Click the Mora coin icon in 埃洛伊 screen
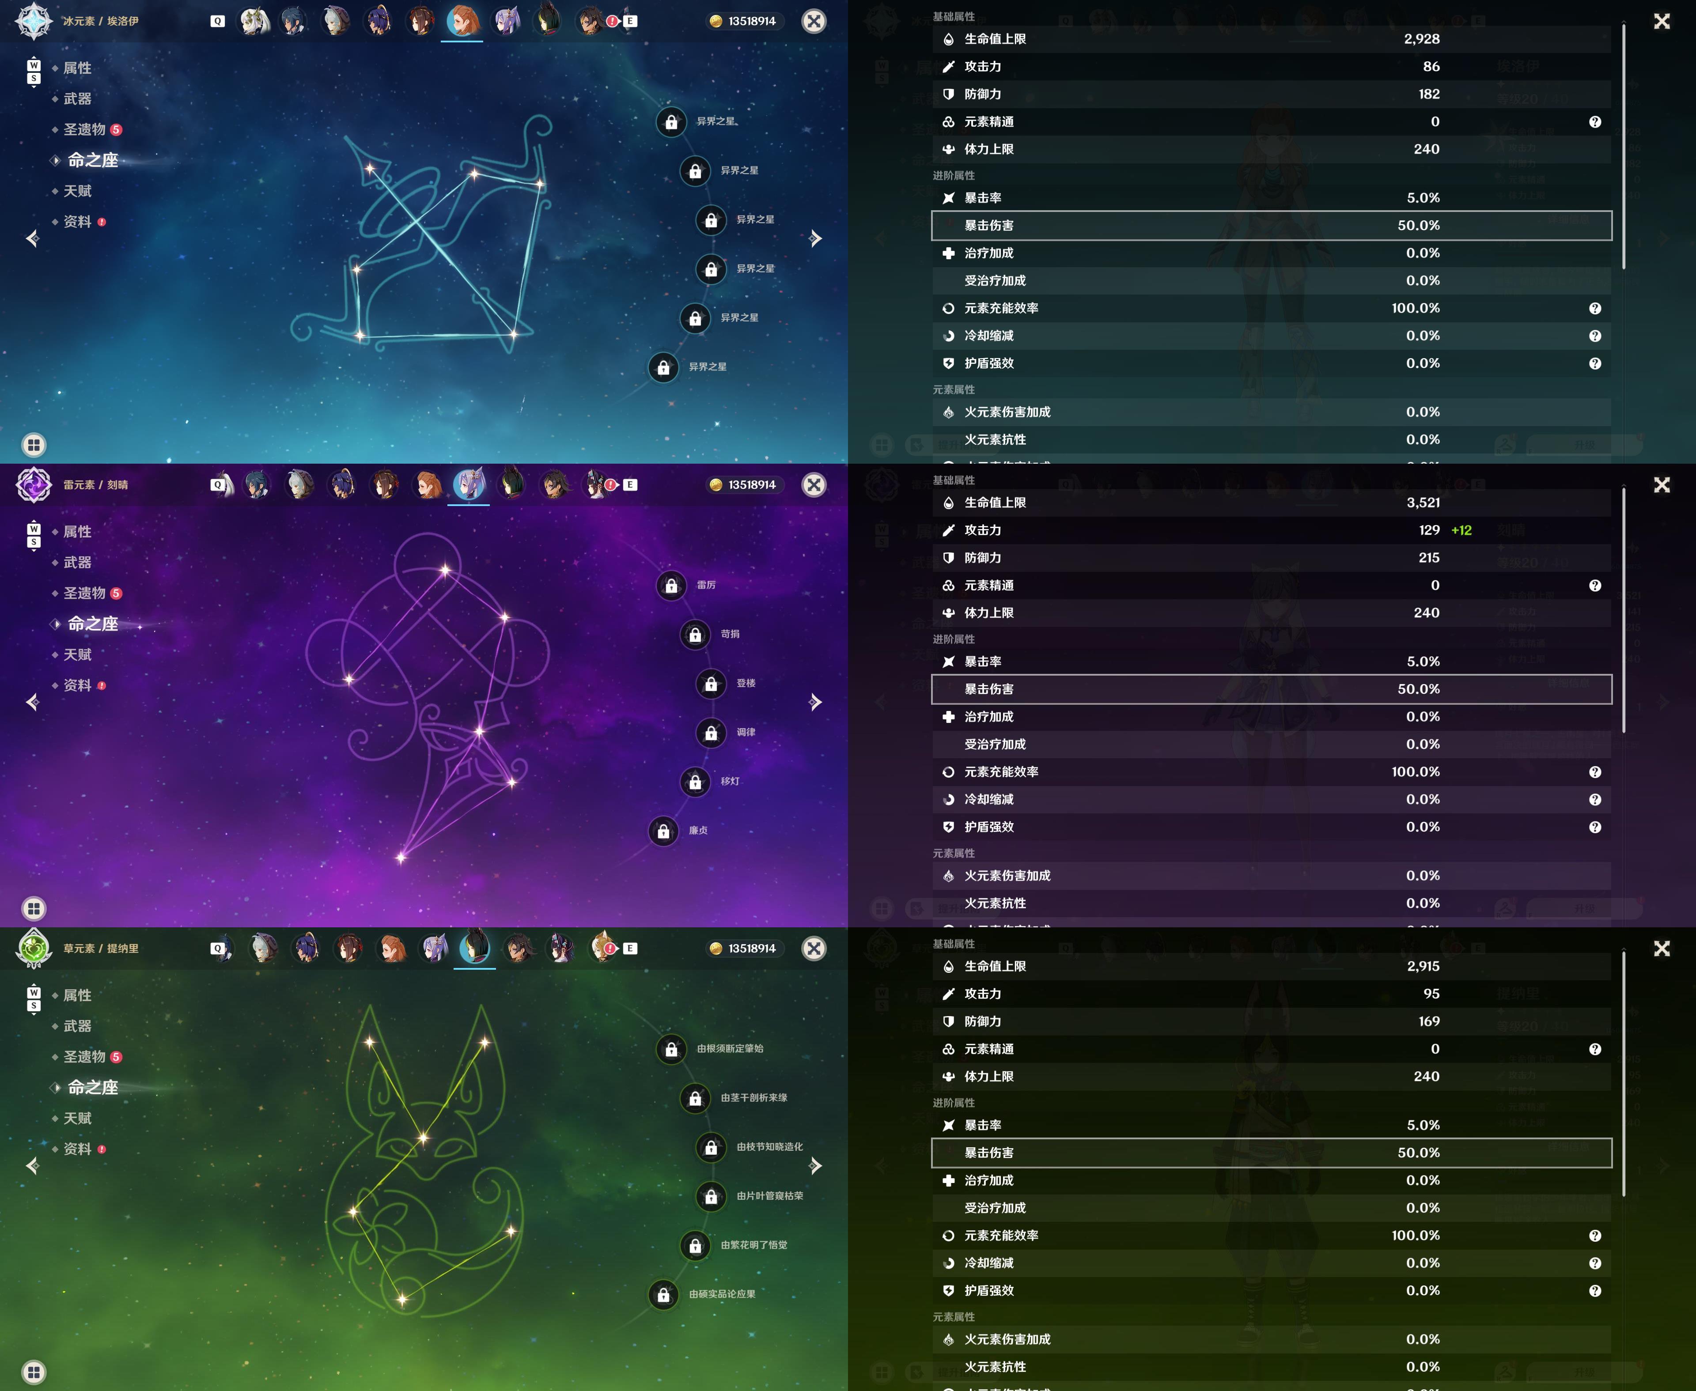The image size is (1696, 1391). click(716, 21)
